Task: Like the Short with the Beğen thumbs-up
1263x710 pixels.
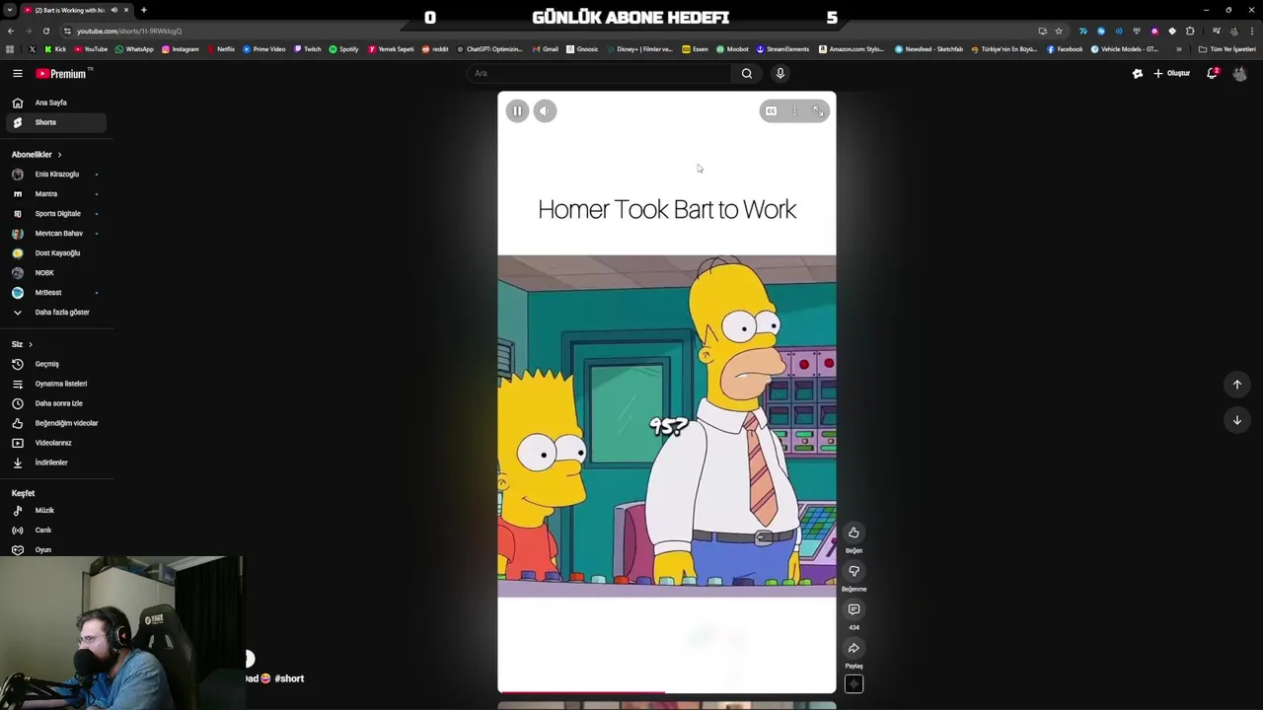Action: [x=854, y=532]
